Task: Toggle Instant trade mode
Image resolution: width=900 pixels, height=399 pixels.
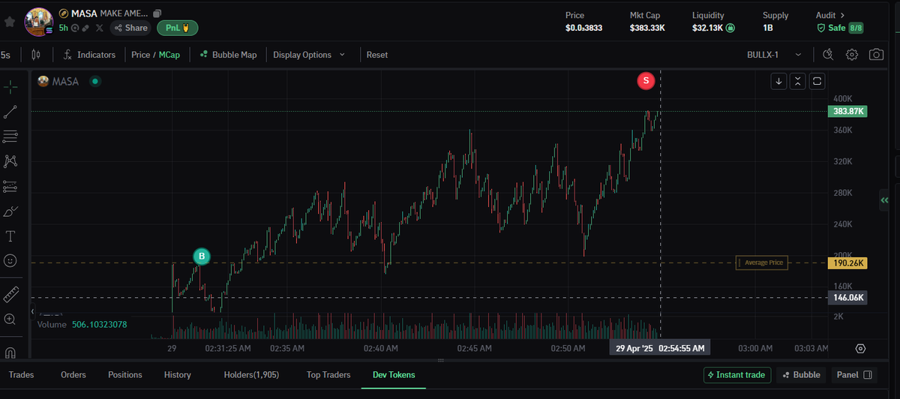Action: [737, 375]
